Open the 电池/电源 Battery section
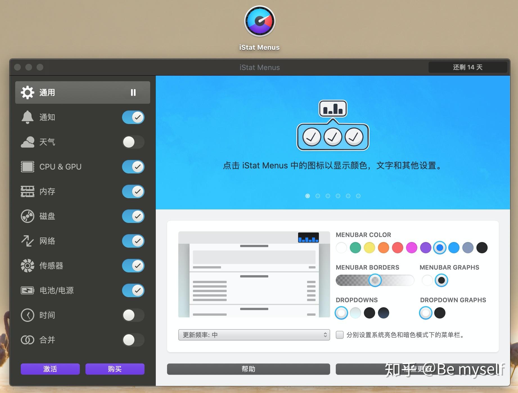518x393 pixels. pos(83,290)
